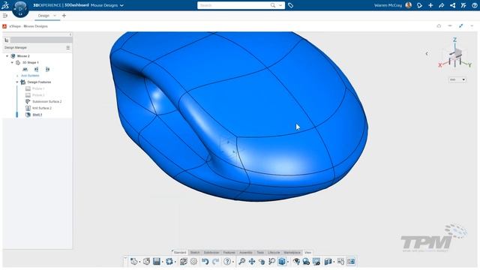
Task: Click the globe with gear icon
Action: point(306,262)
